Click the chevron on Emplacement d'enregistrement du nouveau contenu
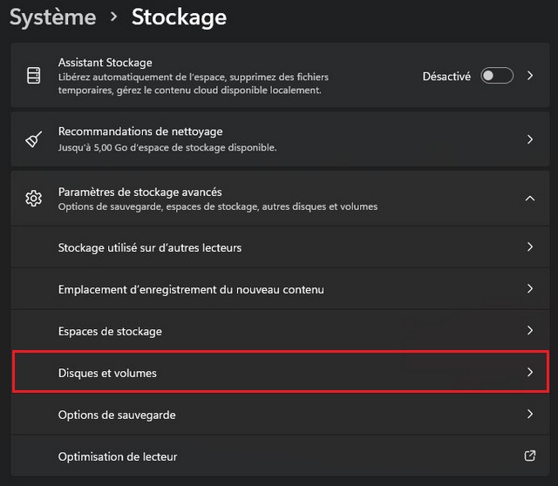558x486 pixels. 530,289
